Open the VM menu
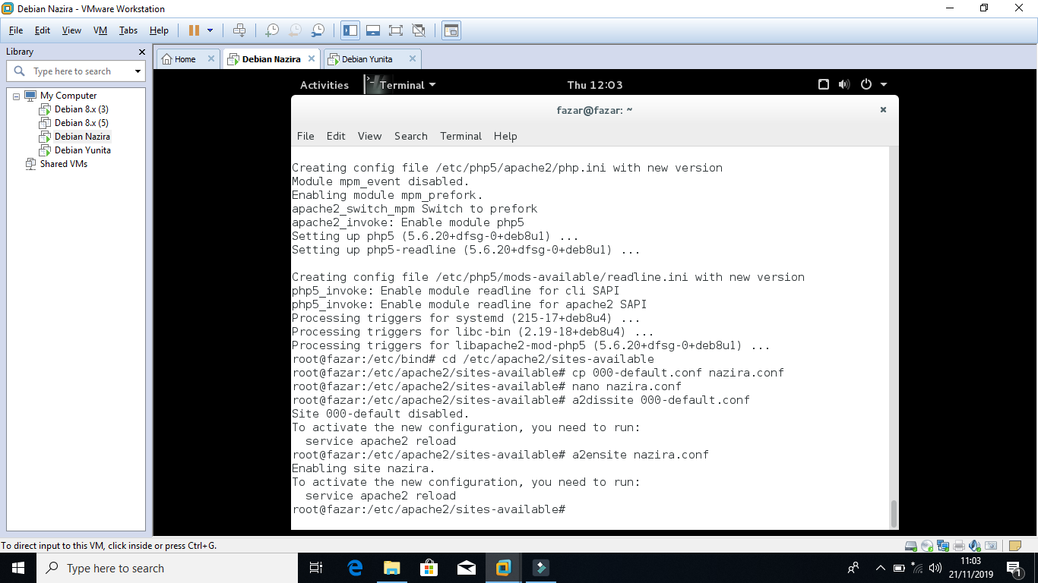The width and height of the screenshot is (1038, 583). click(100, 30)
